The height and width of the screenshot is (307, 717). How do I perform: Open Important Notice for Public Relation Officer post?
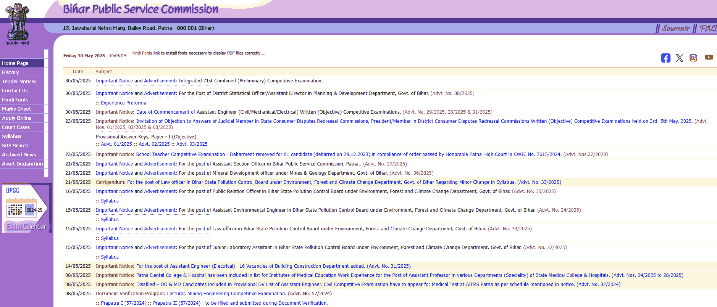(x=114, y=191)
